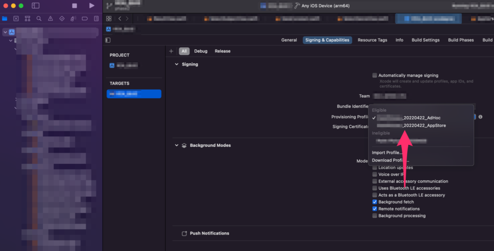Screen dimensions: 494x251
Task: Click the hammer build destination icon
Action: pyautogui.click(x=297, y=6)
